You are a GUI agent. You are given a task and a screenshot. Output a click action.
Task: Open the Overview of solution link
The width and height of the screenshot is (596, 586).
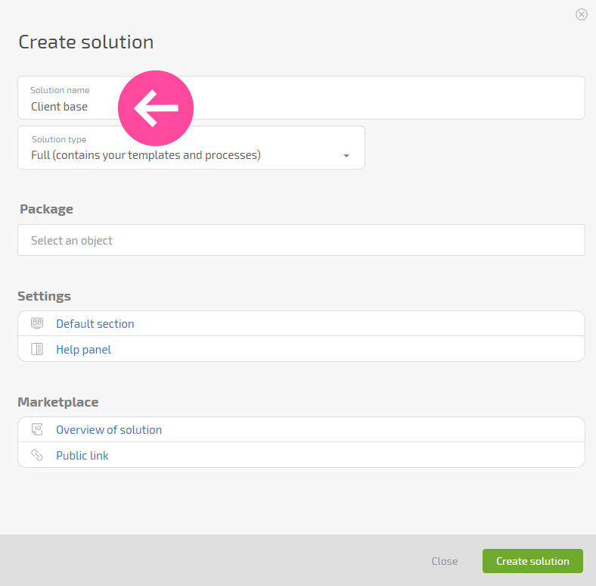[x=109, y=429]
